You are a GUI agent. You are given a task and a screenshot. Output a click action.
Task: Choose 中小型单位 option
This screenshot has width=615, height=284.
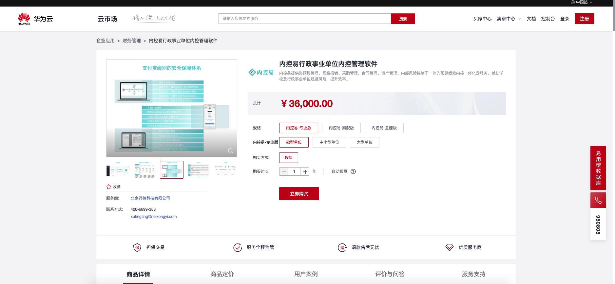[x=329, y=142]
